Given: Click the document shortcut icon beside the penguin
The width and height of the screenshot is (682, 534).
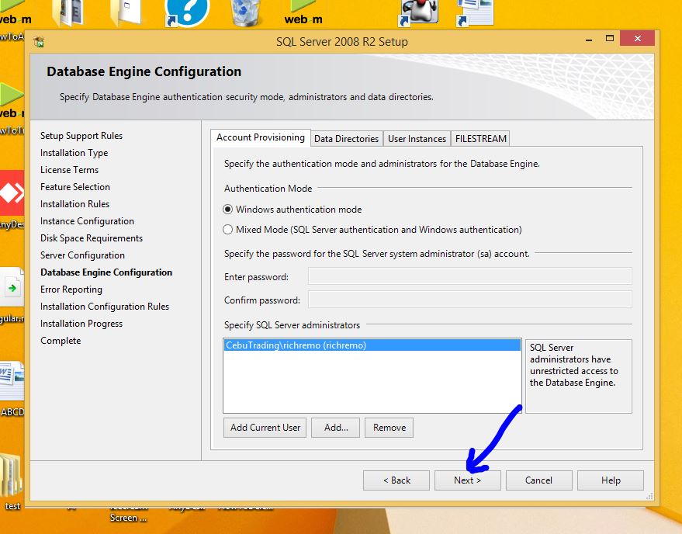Looking at the screenshot, I should pos(474,12).
